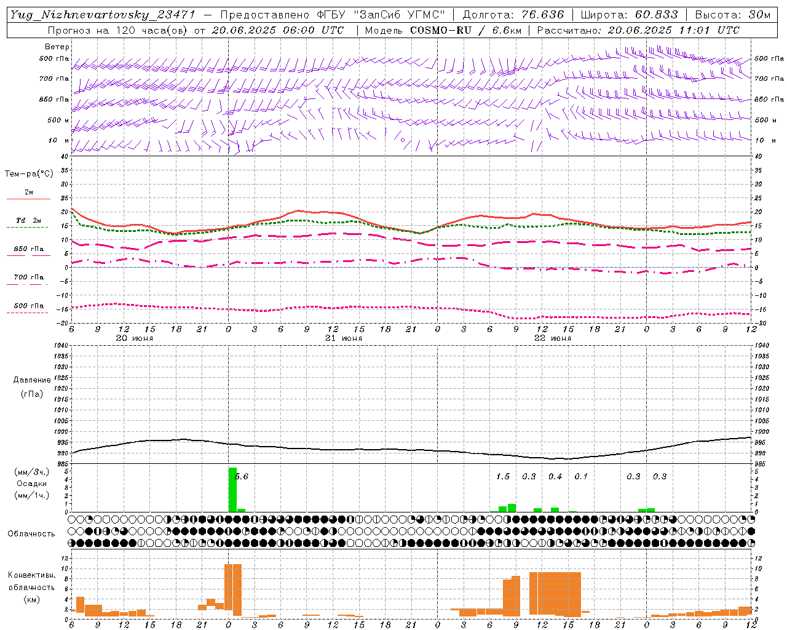Viewport: 787px width, 630px height.
Task: Click the 1.5 precipitation amount value
Action: (x=503, y=477)
